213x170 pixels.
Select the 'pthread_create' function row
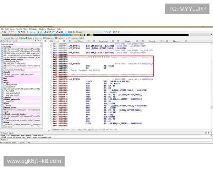coord(20,108)
